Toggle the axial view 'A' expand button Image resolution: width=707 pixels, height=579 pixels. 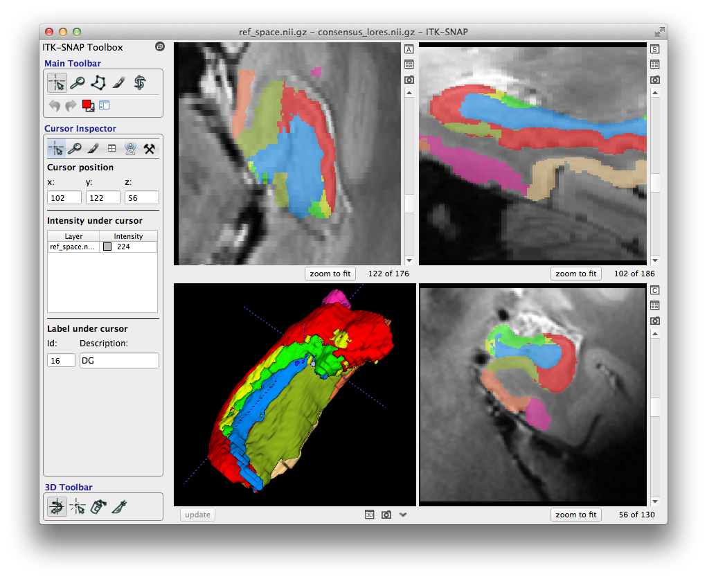pos(409,49)
